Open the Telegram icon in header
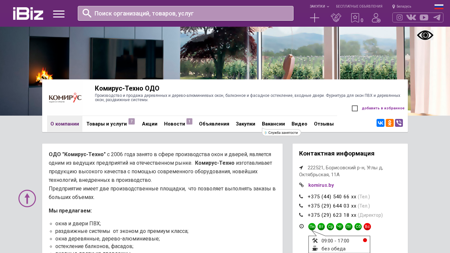The height and width of the screenshot is (253, 450). pyautogui.click(x=437, y=17)
